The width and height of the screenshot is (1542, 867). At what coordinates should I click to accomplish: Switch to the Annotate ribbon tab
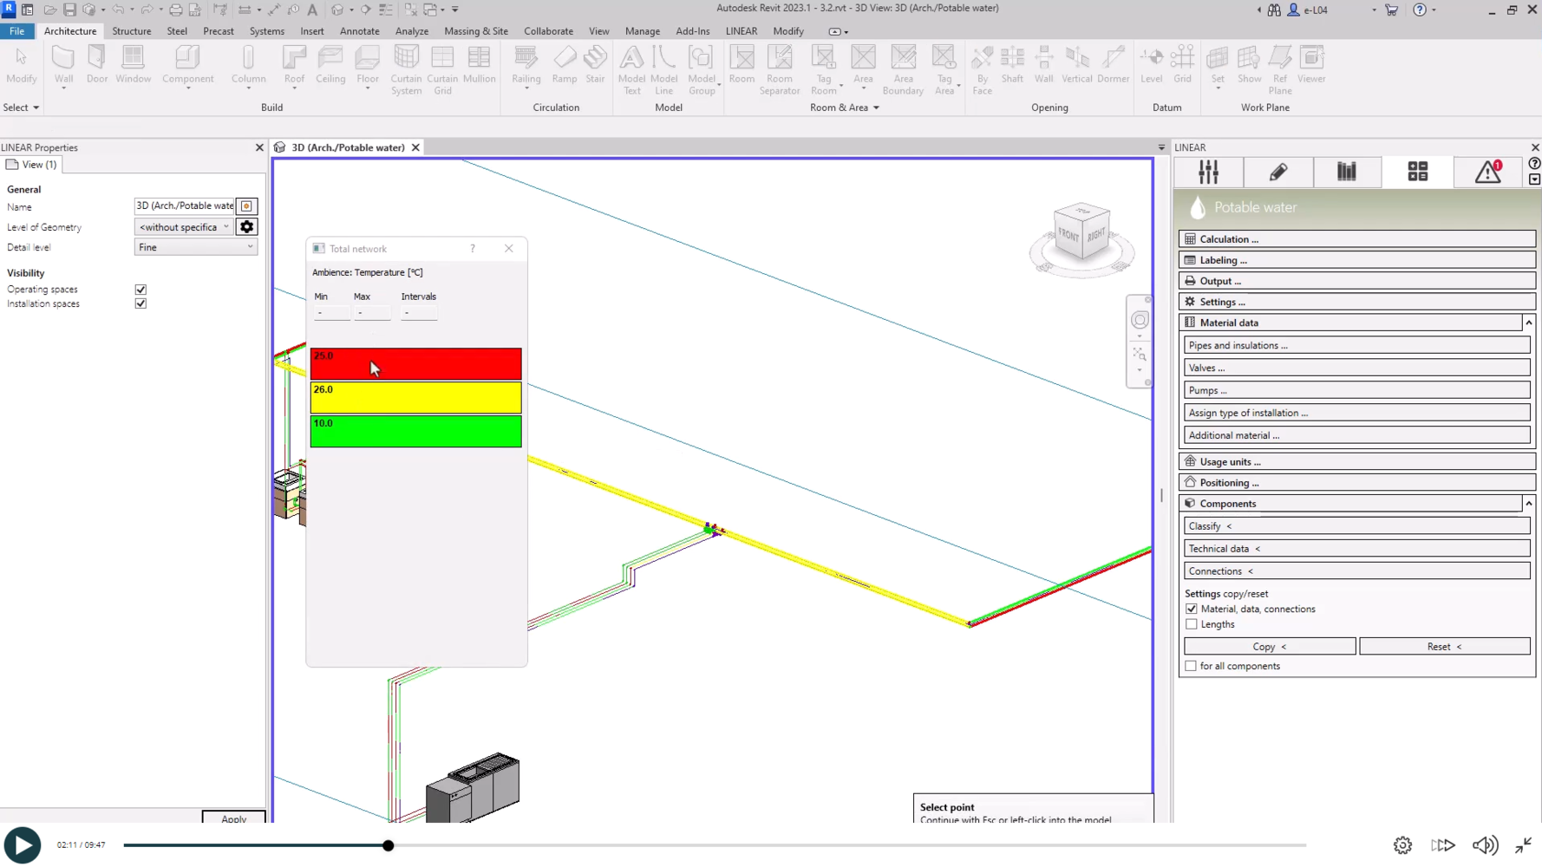[359, 31]
